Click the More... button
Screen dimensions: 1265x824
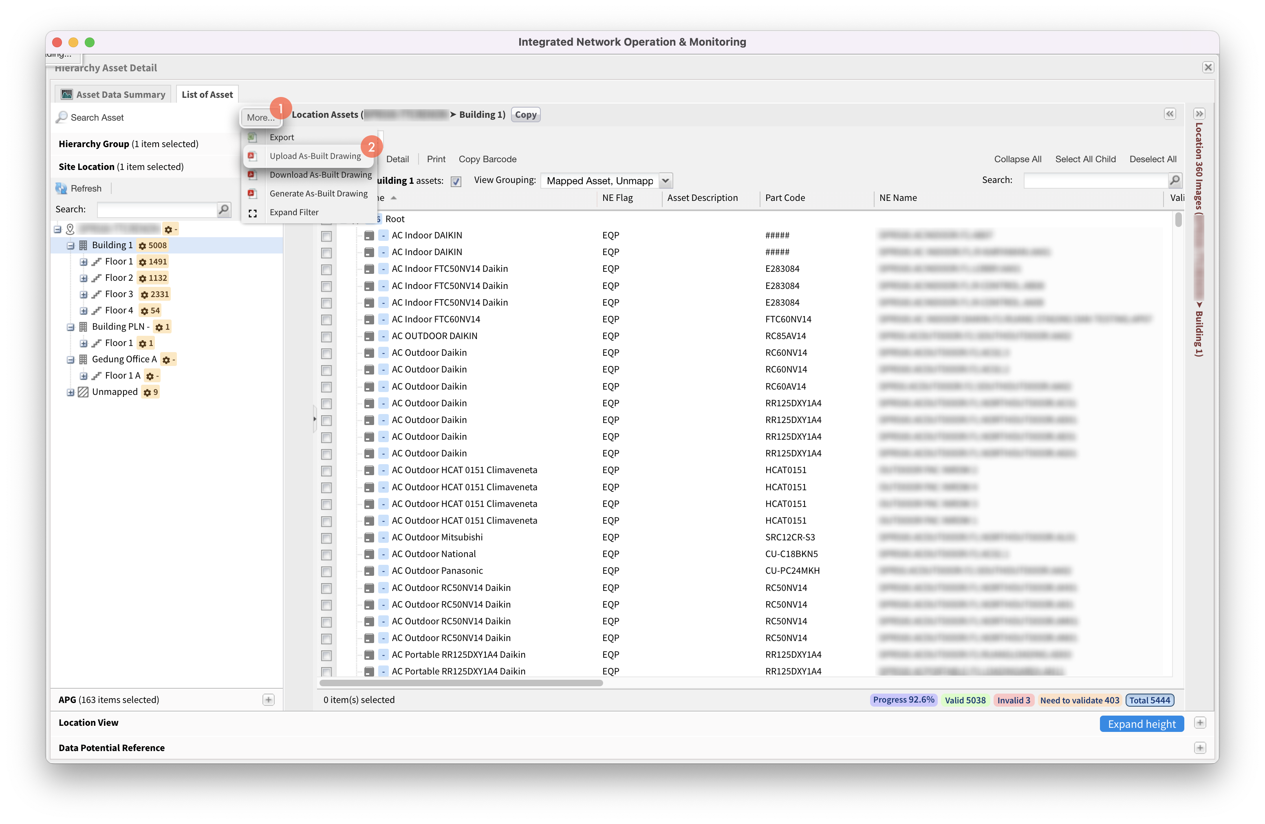[x=260, y=117]
